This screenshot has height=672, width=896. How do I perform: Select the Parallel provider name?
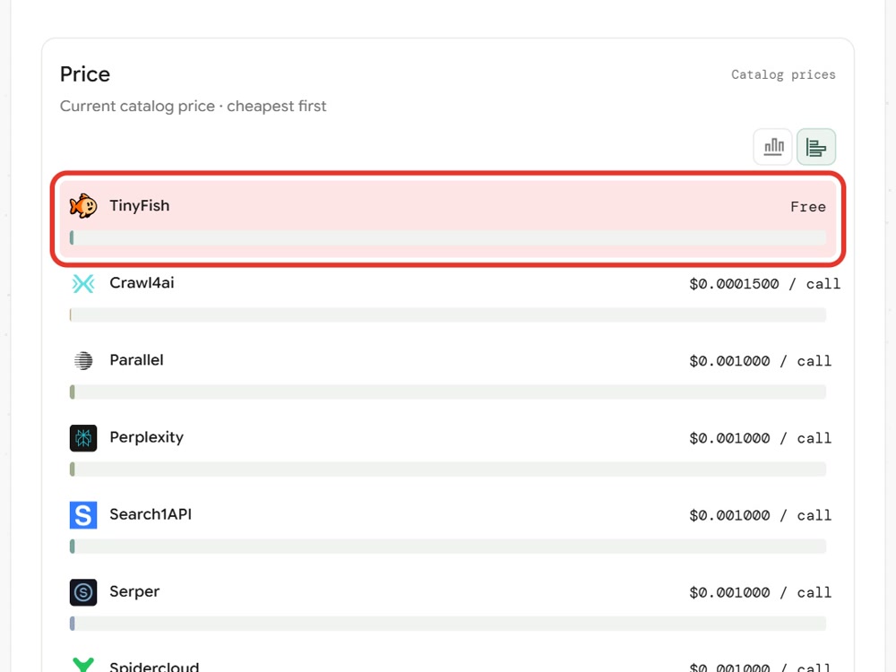click(x=136, y=360)
